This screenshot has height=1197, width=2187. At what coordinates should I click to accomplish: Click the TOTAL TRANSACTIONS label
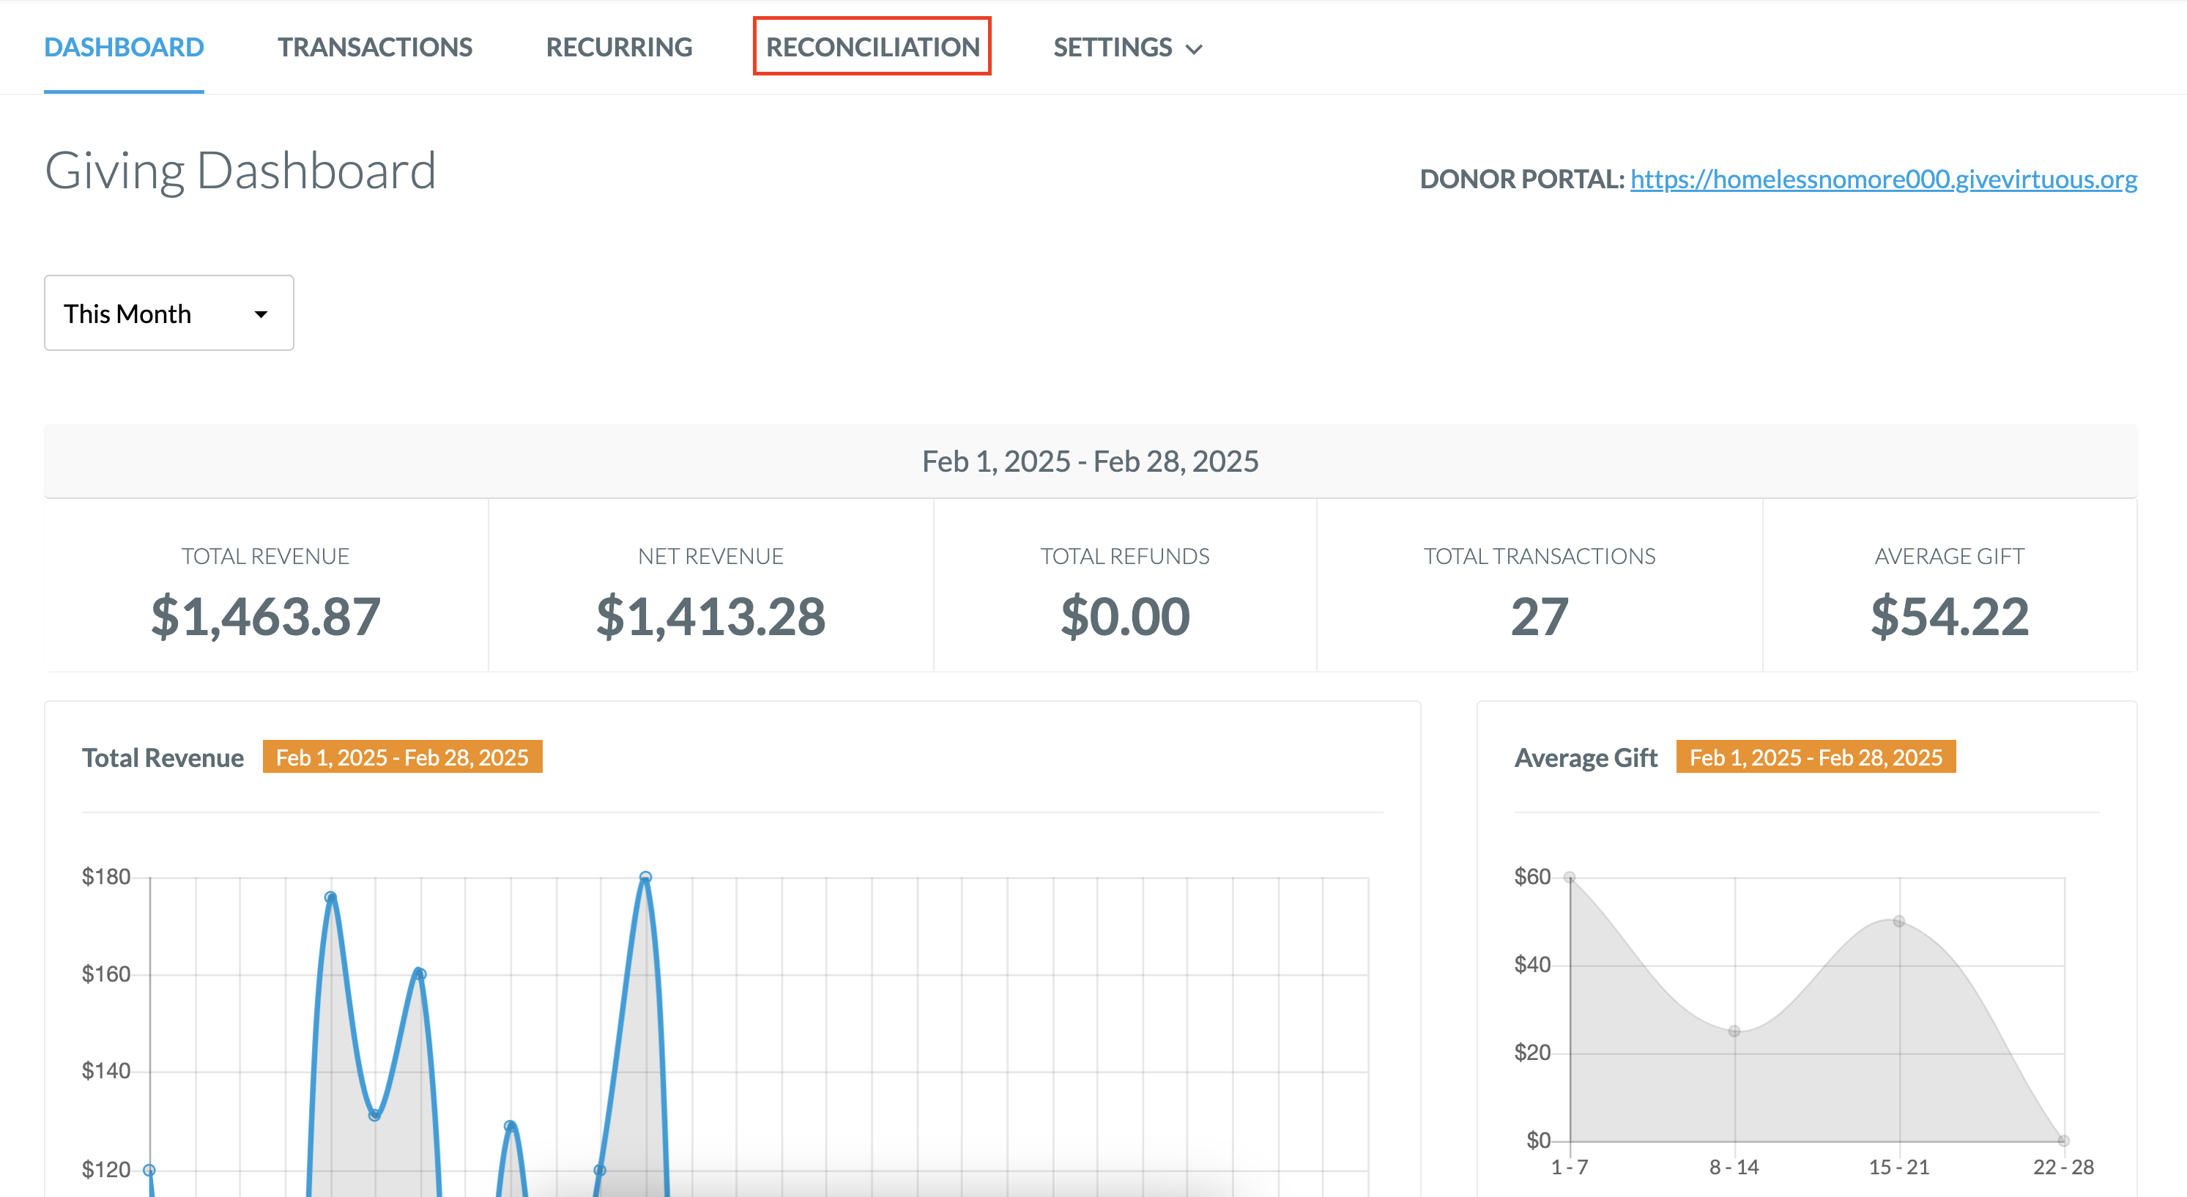[x=1540, y=556]
